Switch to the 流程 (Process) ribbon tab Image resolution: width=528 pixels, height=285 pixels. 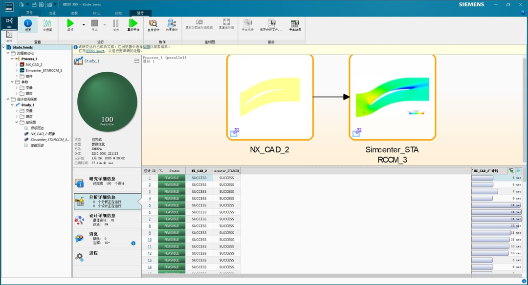pos(52,13)
